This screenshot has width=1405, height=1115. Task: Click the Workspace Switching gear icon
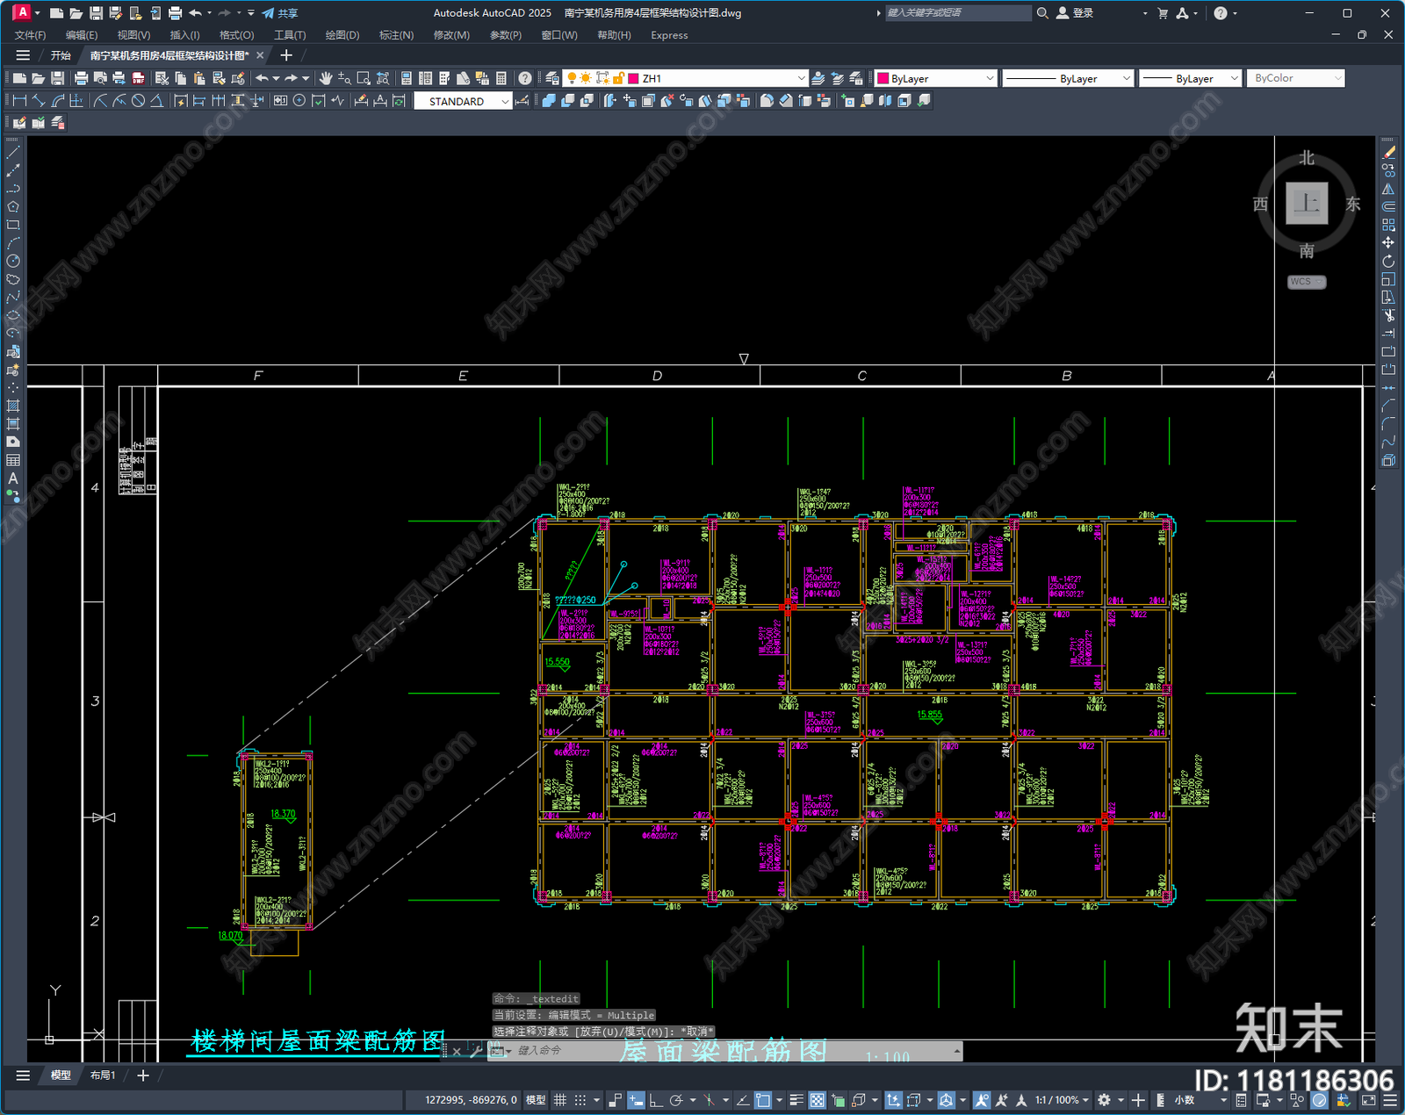[1105, 1100]
